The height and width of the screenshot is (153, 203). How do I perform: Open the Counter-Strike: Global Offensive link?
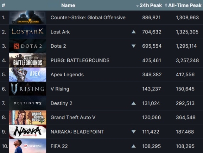pyautogui.click(x=88, y=18)
